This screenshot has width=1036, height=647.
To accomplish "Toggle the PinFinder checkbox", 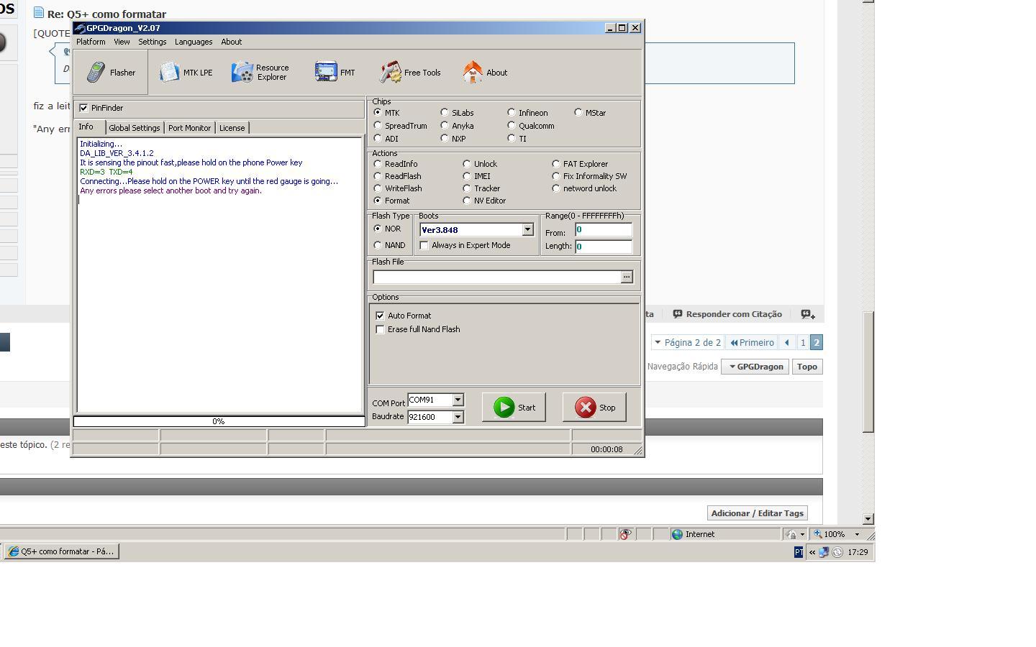I will coord(83,108).
